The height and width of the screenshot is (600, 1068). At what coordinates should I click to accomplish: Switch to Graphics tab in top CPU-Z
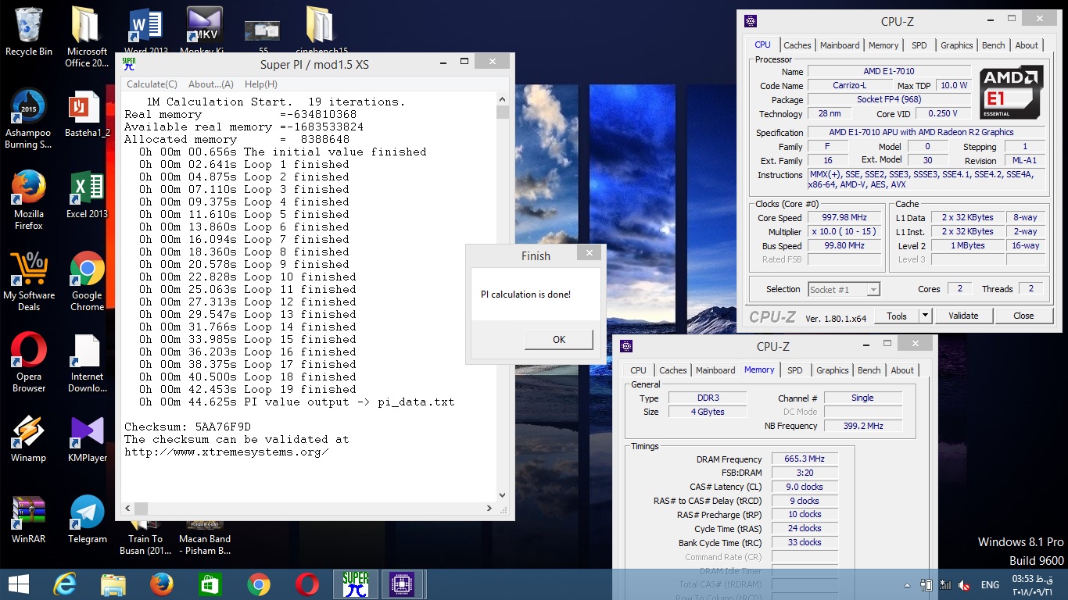coord(957,45)
